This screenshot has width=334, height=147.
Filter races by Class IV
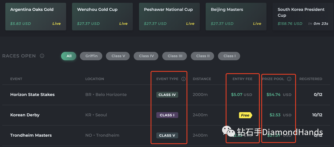pos(146,56)
